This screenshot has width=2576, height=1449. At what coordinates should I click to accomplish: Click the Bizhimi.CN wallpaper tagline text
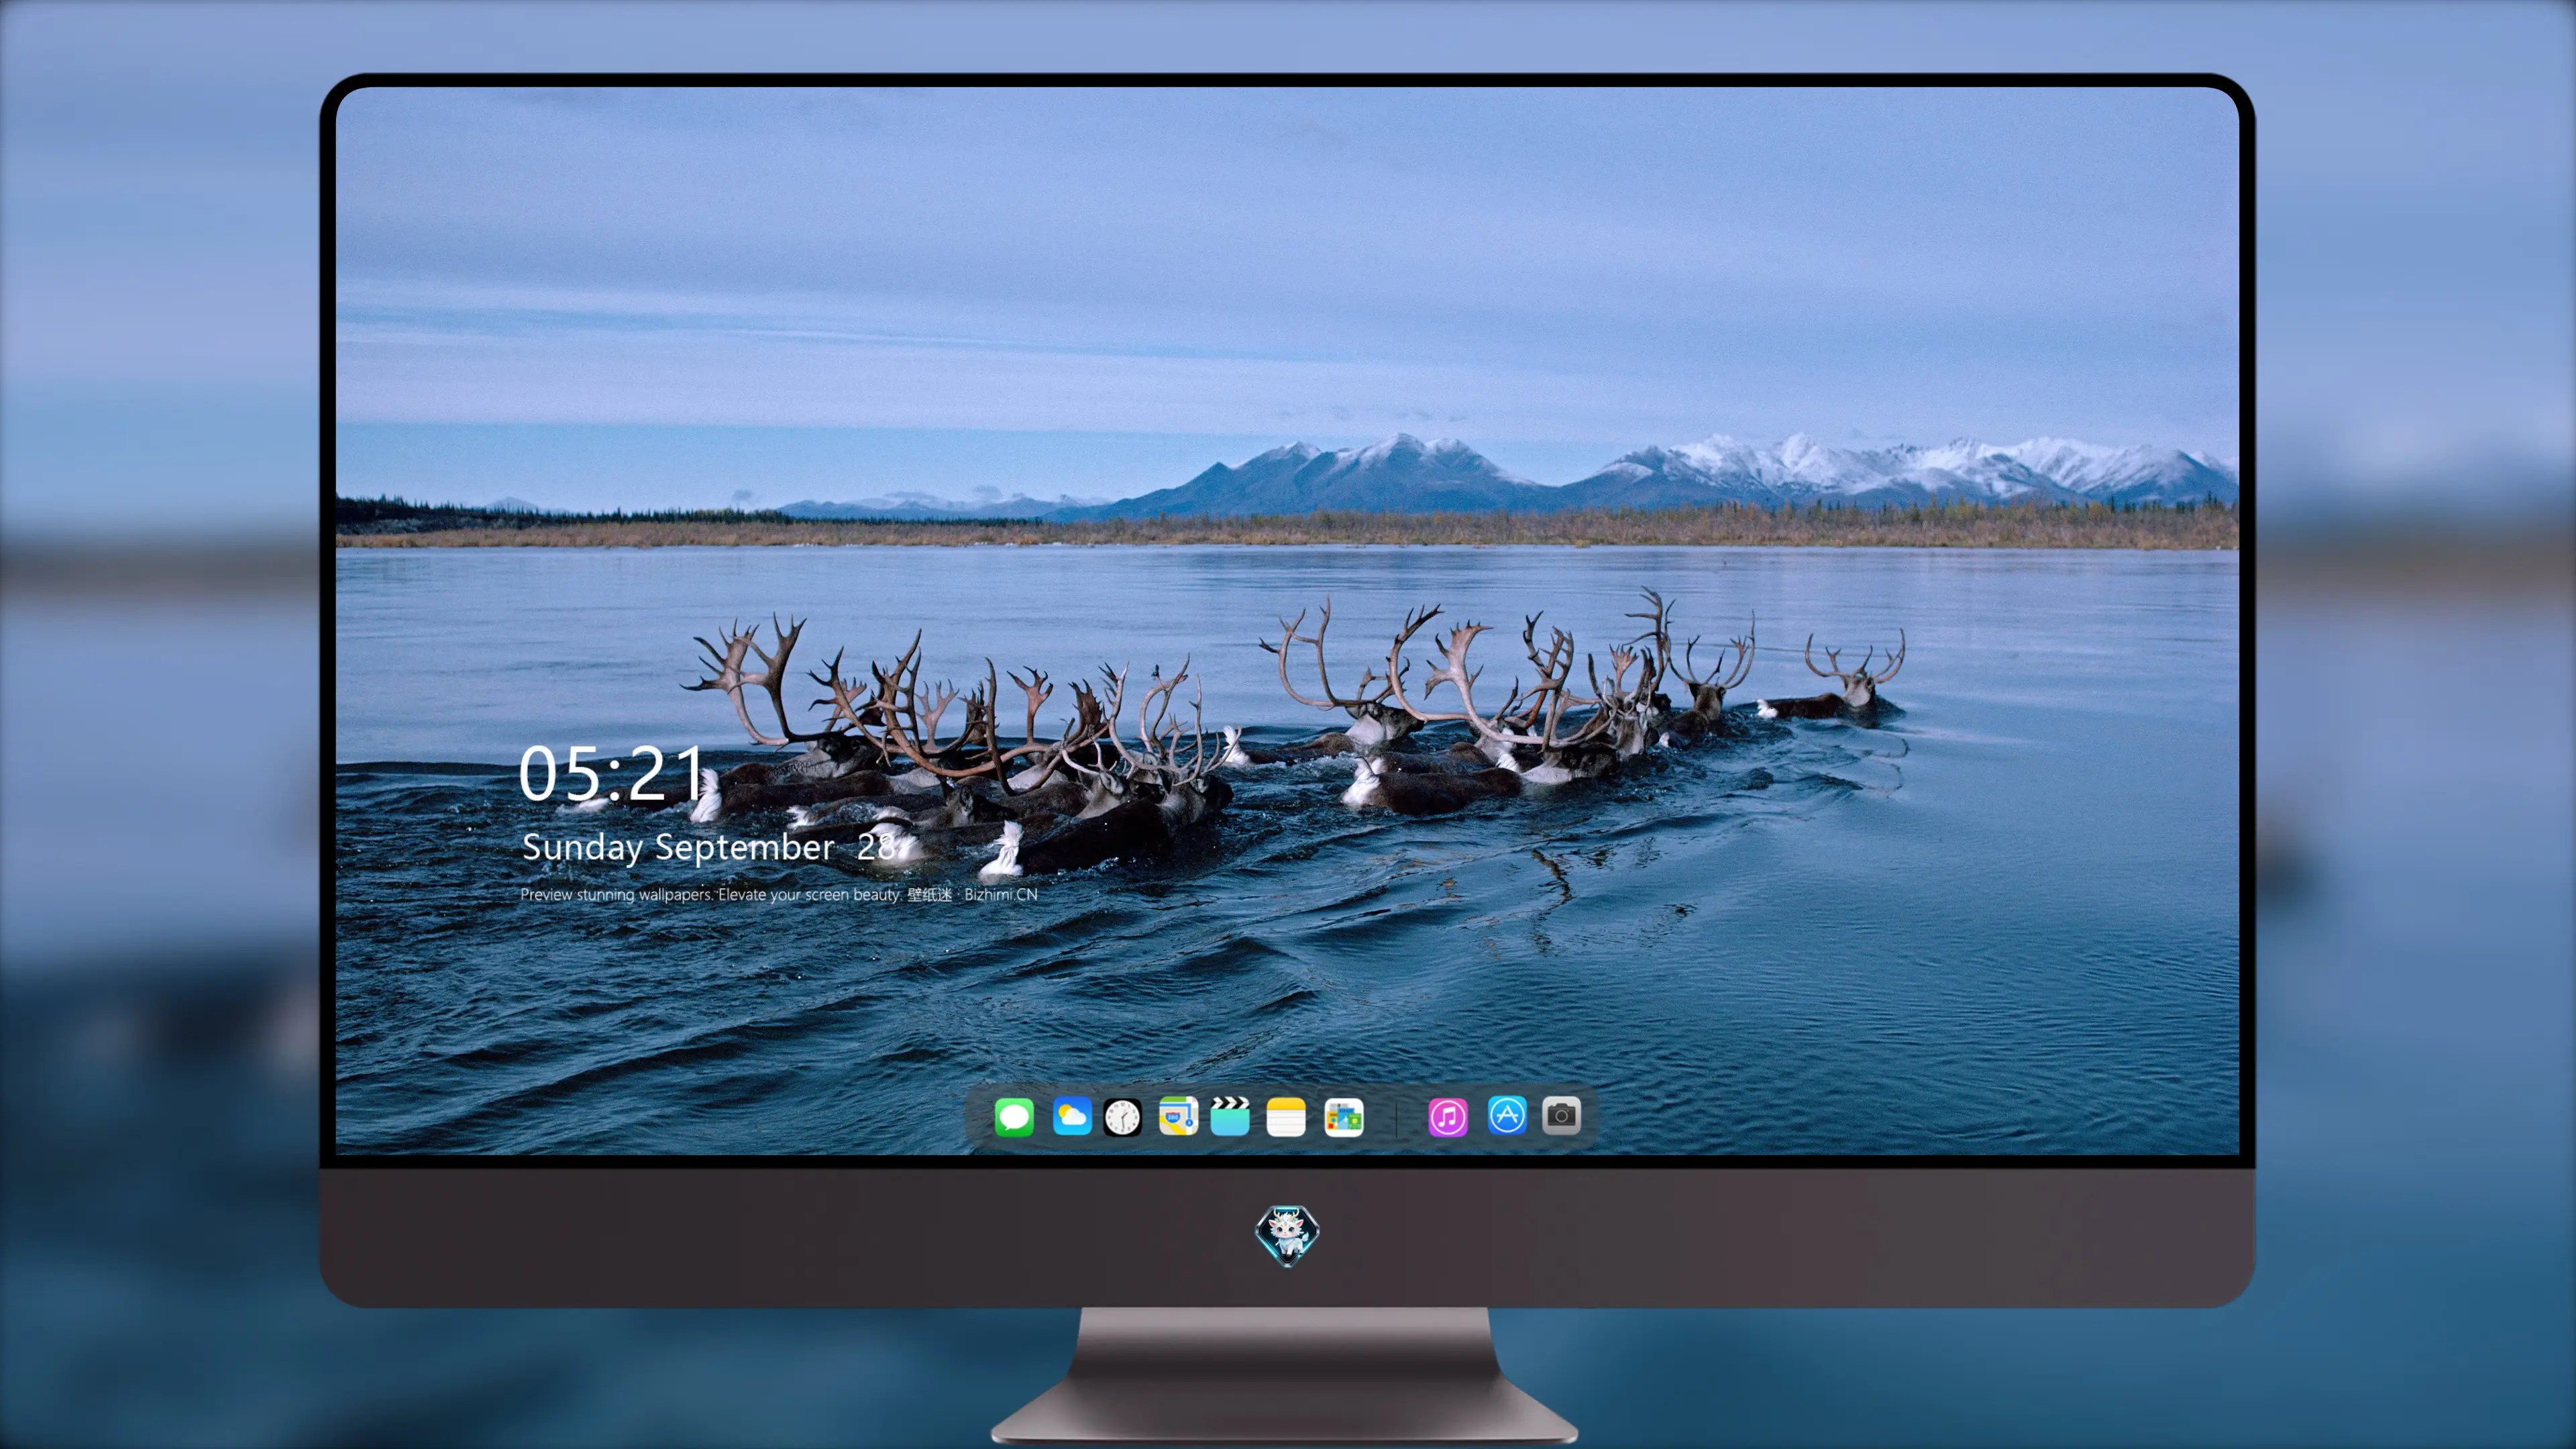pos(779,894)
